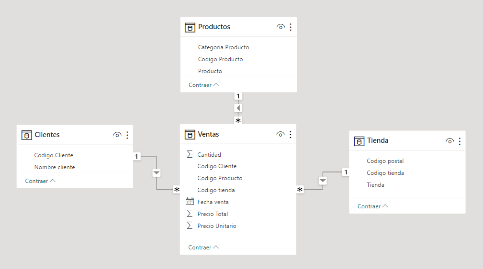Toggle visibility of Productos table
The height and width of the screenshot is (269, 483).
(x=281, y=27)
